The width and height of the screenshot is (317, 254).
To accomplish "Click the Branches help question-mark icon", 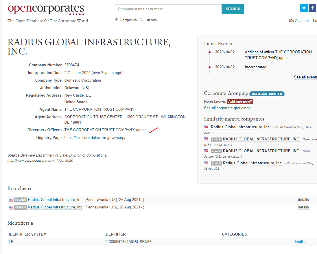I will click(30, 189).
